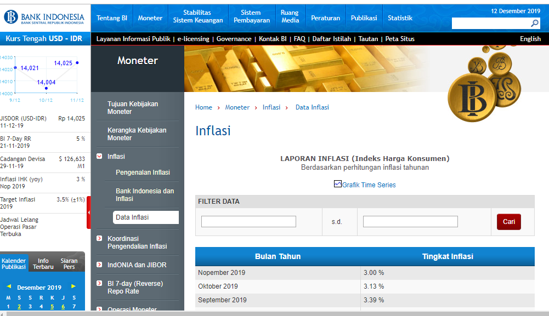
Task: Select December 5 in the calendar
Action: (52, 307)
